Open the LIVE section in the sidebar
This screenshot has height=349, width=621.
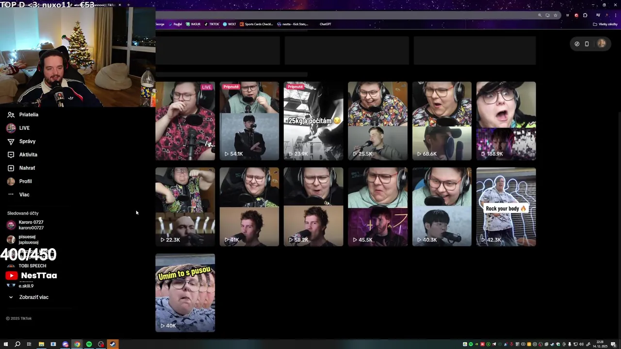coord(24,128)
